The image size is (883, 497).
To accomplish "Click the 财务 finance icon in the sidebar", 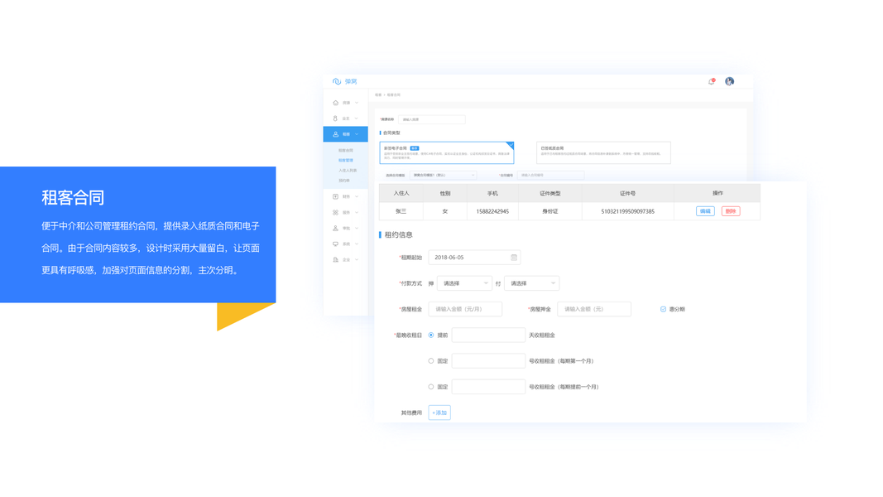I will click(336, 196).
